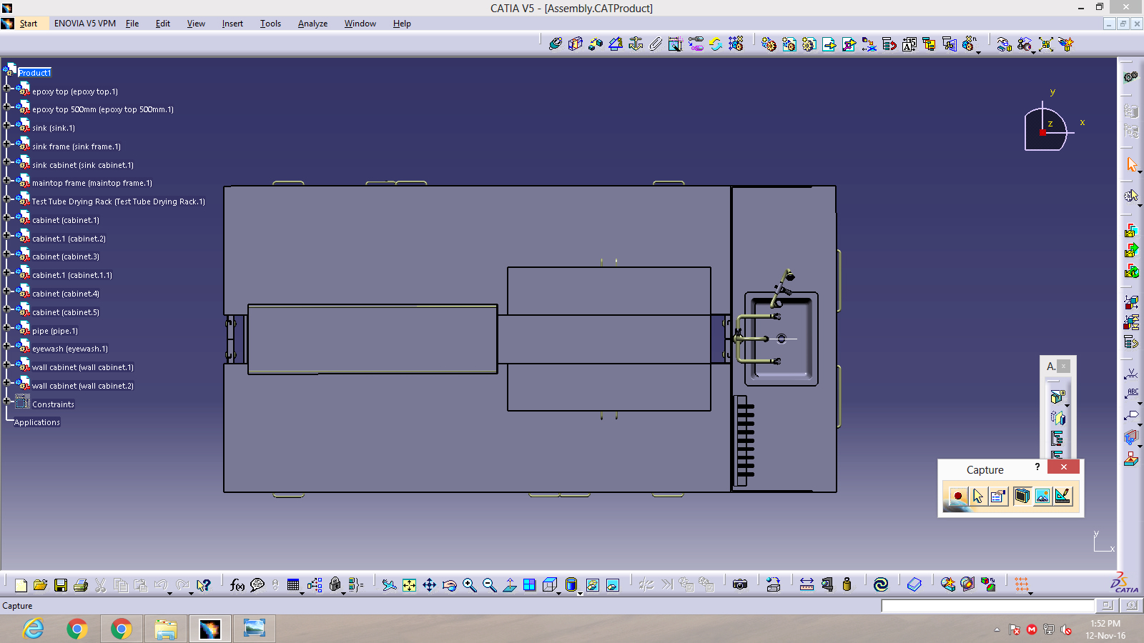Save the assembly with the floppy icon
The height and width of the screenshot is (643, 1144).
pyautogui.click(x=61, y=585)
